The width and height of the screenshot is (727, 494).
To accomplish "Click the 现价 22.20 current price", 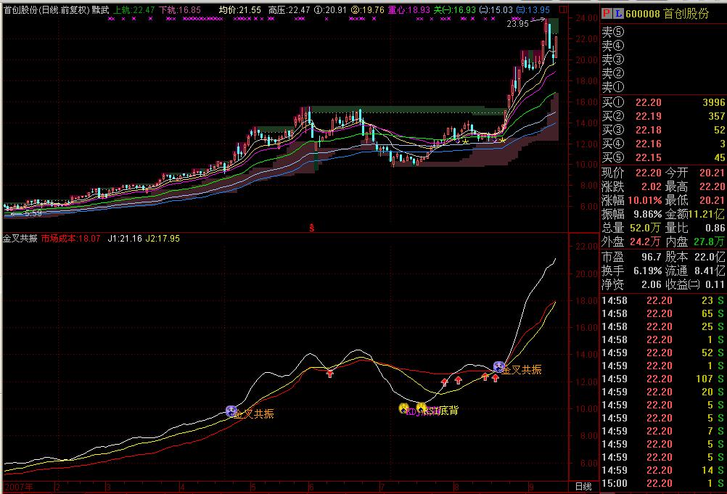I will coord(649,173).
